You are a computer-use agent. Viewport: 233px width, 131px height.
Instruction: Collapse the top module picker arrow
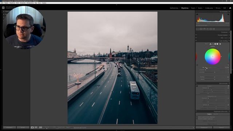click(x=116, y=5)
